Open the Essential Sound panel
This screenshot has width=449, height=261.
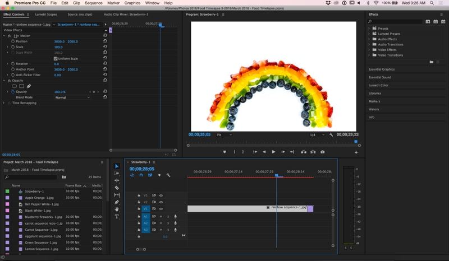(380, 77)
